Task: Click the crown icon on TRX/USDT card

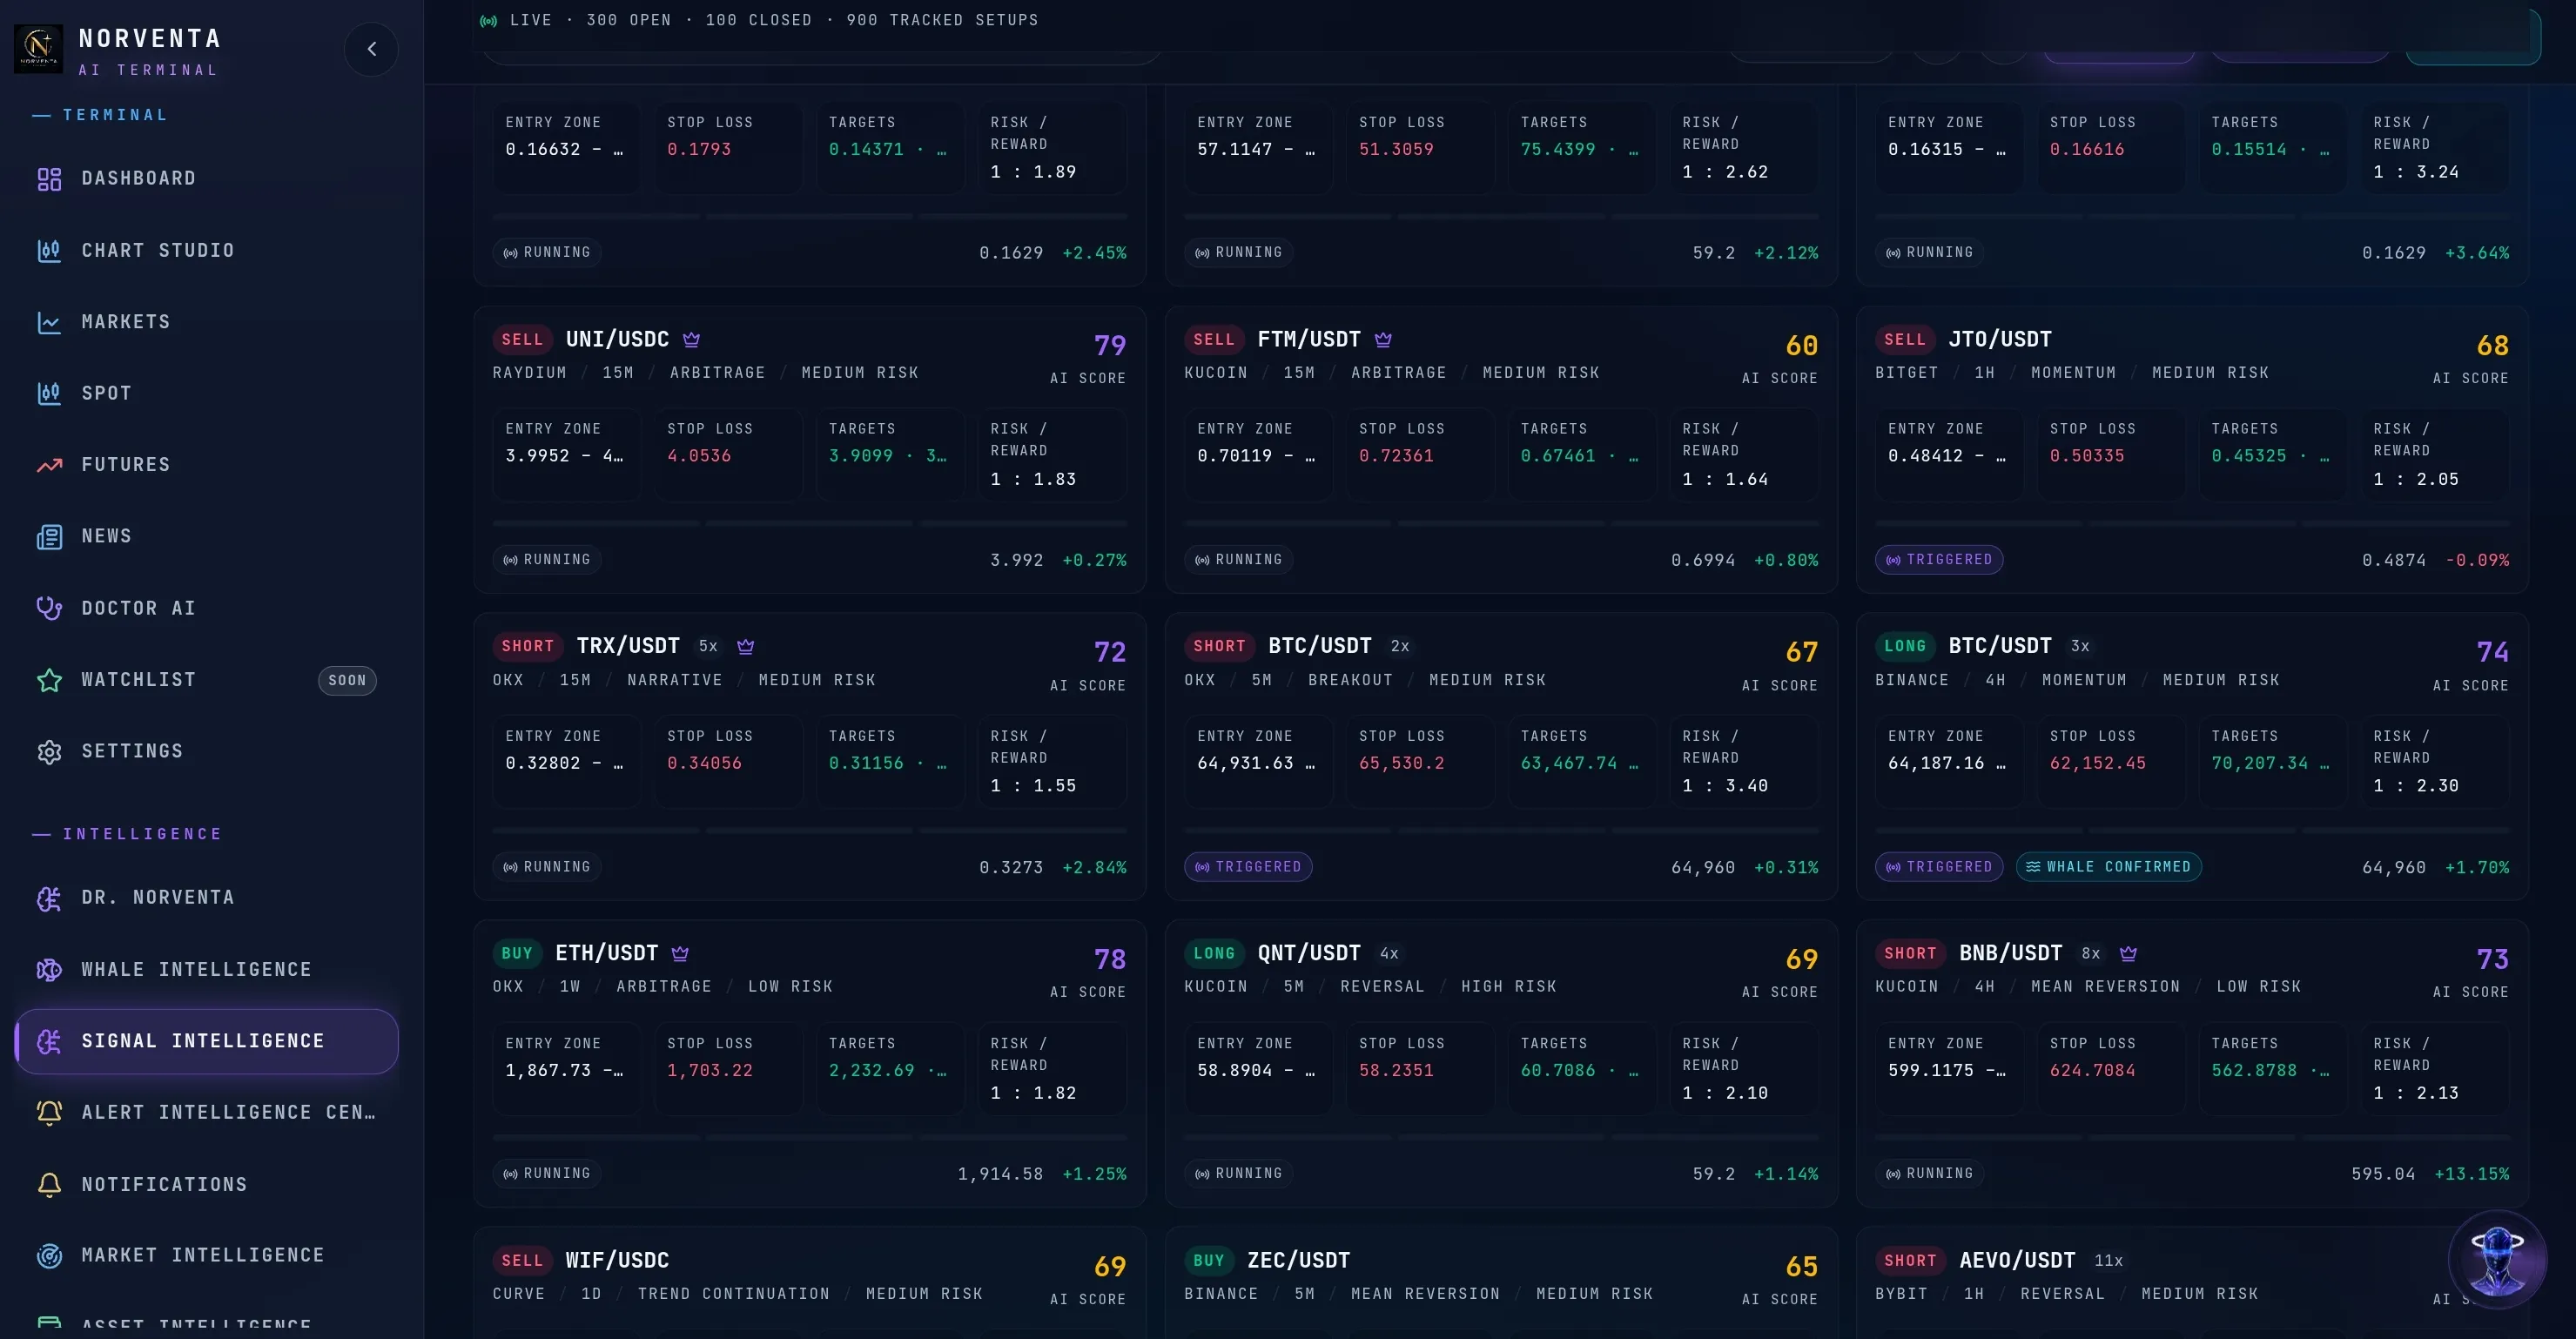Action: pos(746,647)
